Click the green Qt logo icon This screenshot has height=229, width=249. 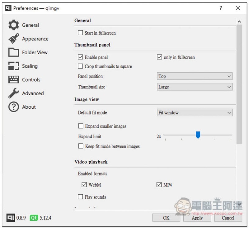click(34, 218)
